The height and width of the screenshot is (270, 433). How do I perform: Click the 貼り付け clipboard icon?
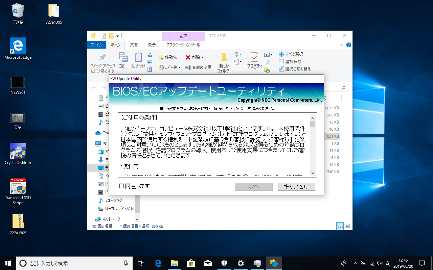point(138,57)
